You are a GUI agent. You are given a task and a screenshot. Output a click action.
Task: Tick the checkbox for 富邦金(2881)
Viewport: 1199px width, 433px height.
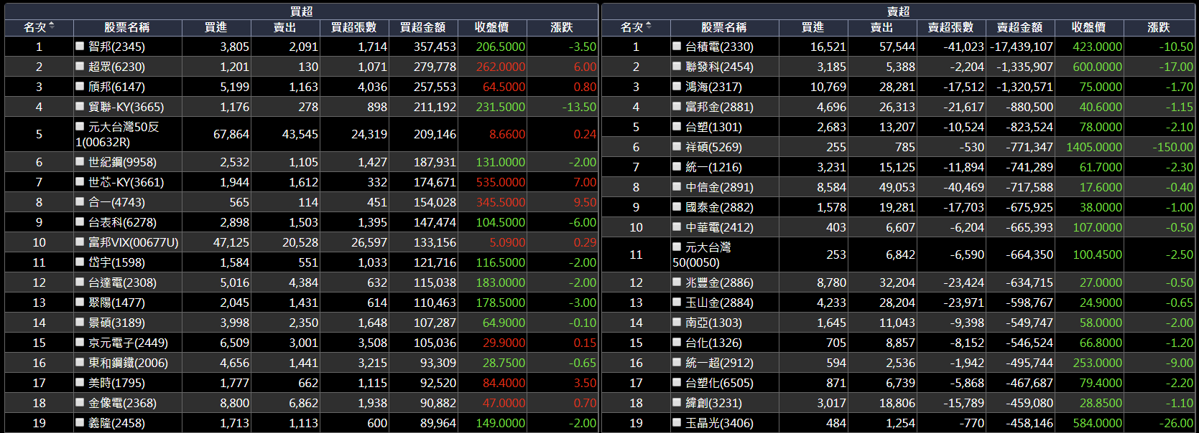point(677,106)
